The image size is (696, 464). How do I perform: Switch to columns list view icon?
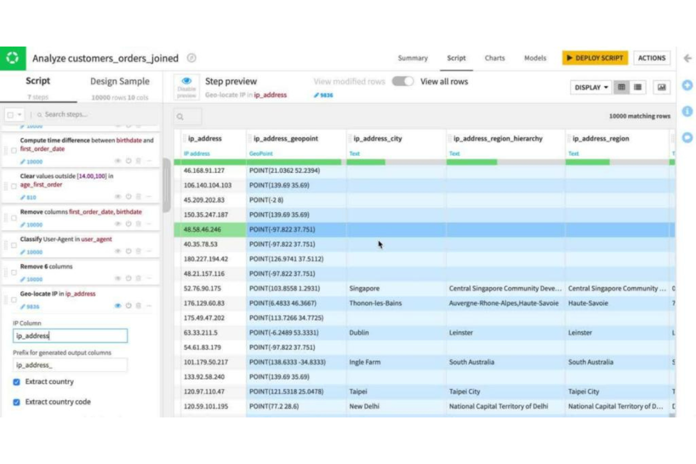pyautogui.click(x=637, y=87)
